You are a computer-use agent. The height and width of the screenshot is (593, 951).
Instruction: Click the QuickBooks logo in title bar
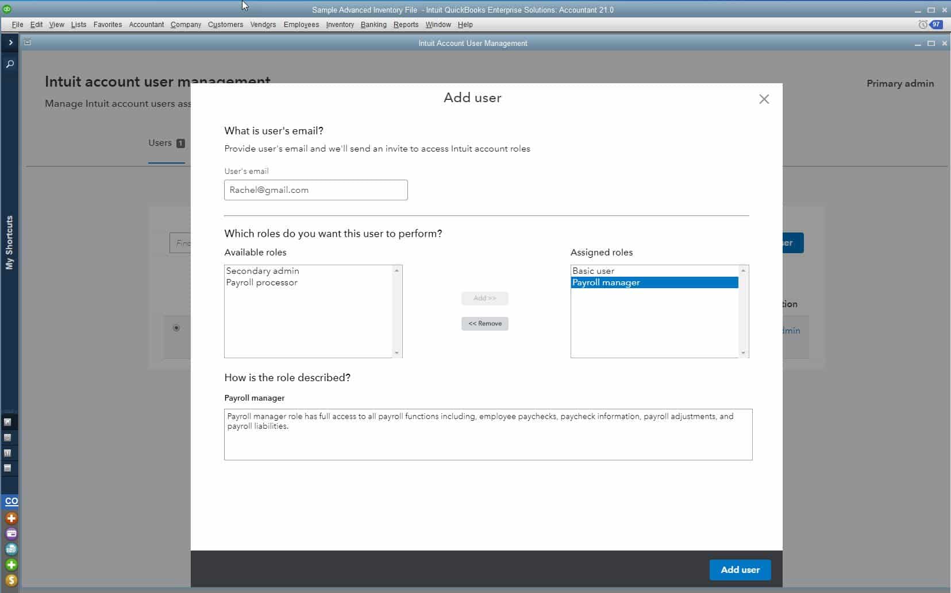click(7, 9)
